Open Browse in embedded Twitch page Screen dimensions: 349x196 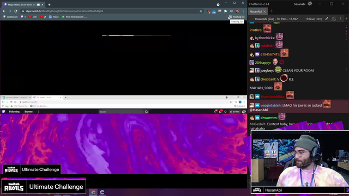28,112
